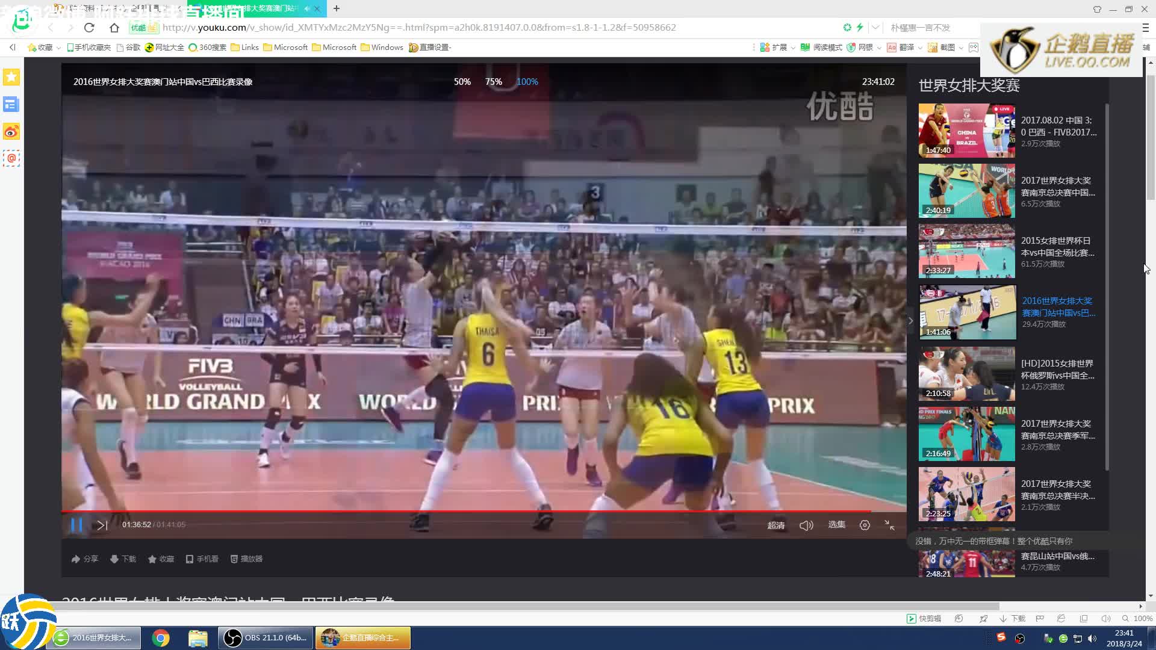Download the video with the 下载 icon
Viewport: 1156px width, 650px height.
[123, 559]
